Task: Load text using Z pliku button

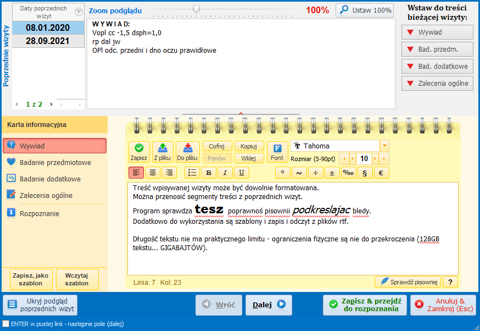Action: click(x=163, y=152)
